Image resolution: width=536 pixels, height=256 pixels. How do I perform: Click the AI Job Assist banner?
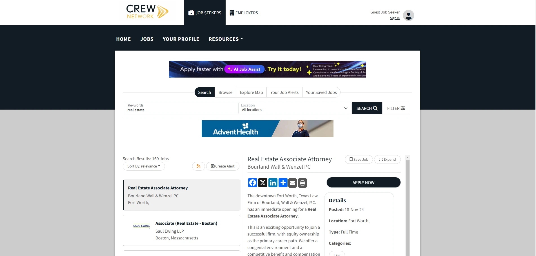(268, 69)
